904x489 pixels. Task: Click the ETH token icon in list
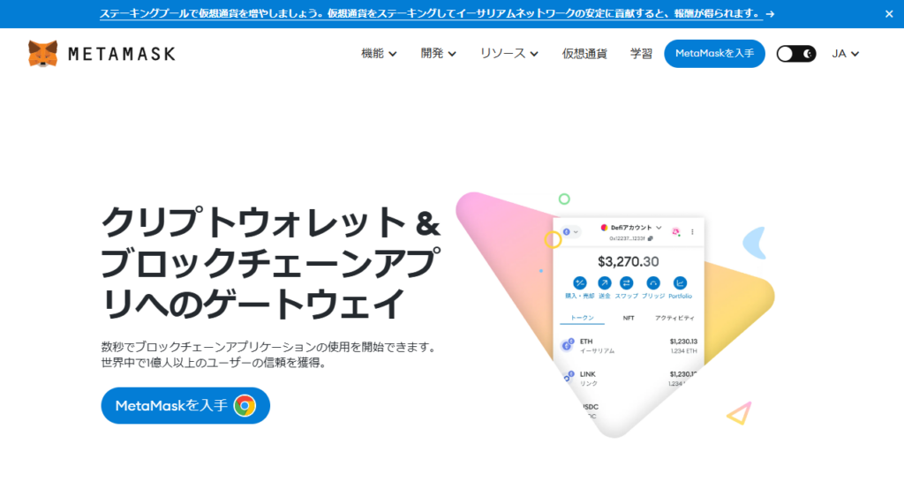tap(568, 345)
